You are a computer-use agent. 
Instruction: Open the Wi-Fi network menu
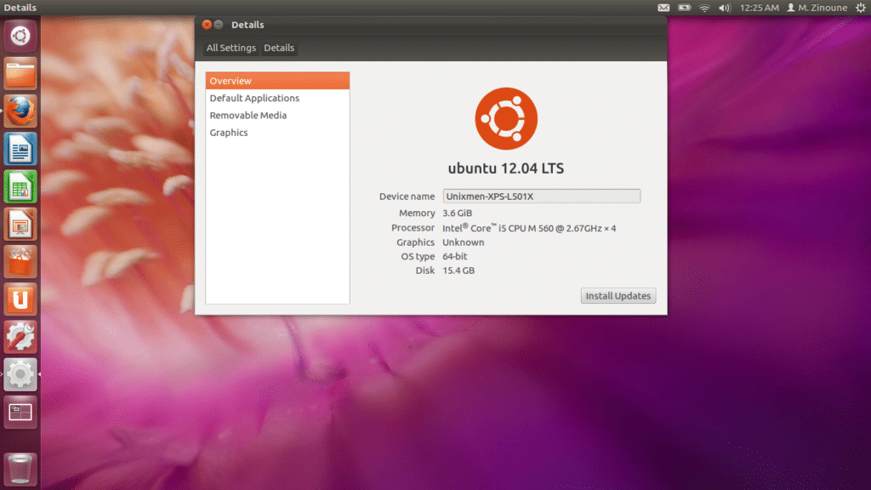pos(703,8)
